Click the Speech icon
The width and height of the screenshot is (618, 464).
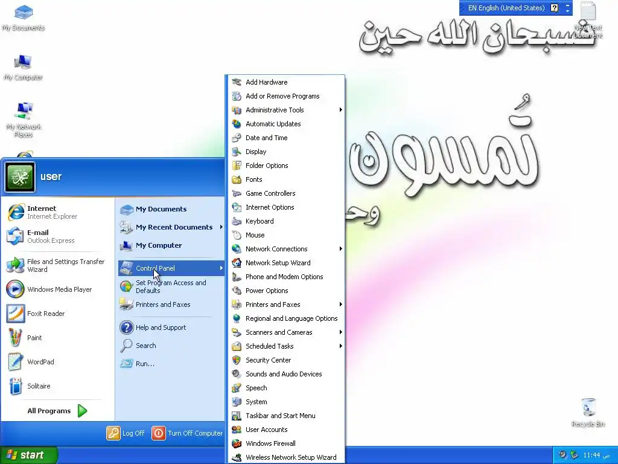(237, 388)
